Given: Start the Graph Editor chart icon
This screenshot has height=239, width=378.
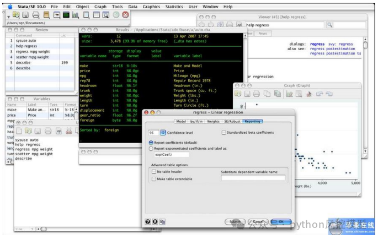Looking at the screenshot, I should (289, 94).
